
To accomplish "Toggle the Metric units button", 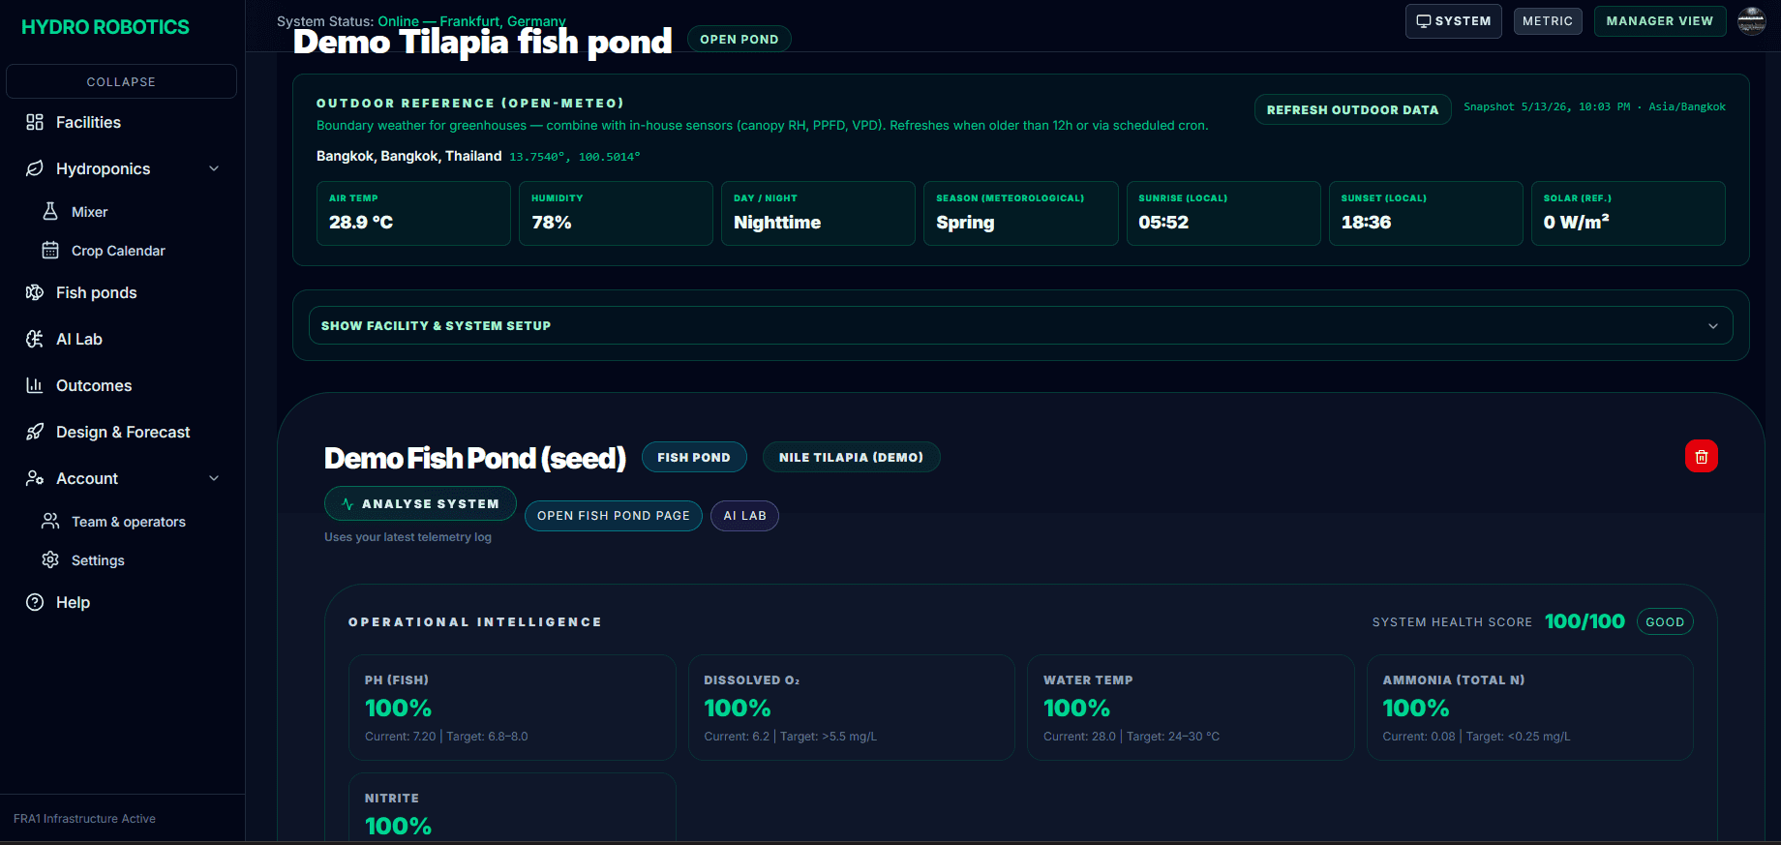I will [1548, 21].
